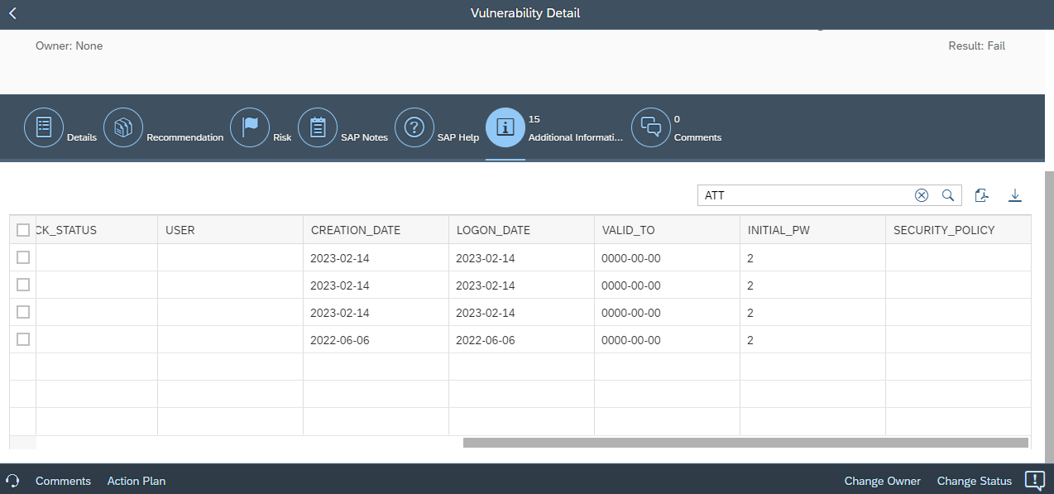Download the table data

pos(1015,195)
